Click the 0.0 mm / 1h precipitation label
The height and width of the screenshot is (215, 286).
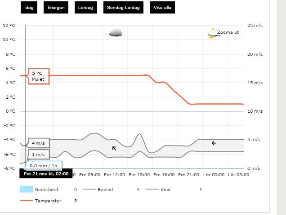(43, 165)
